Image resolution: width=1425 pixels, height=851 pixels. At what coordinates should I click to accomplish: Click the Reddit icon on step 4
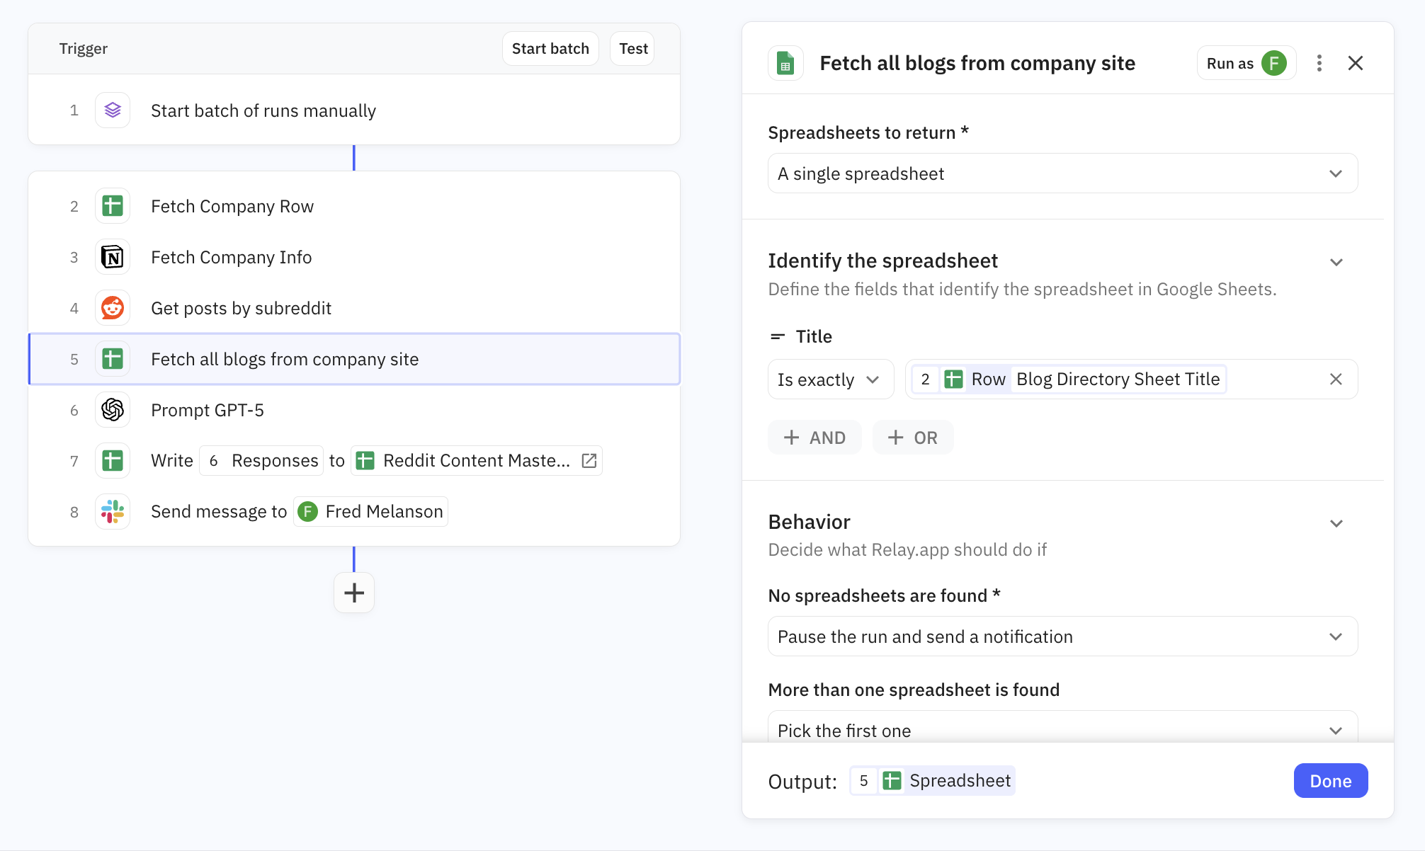[113, 308]
